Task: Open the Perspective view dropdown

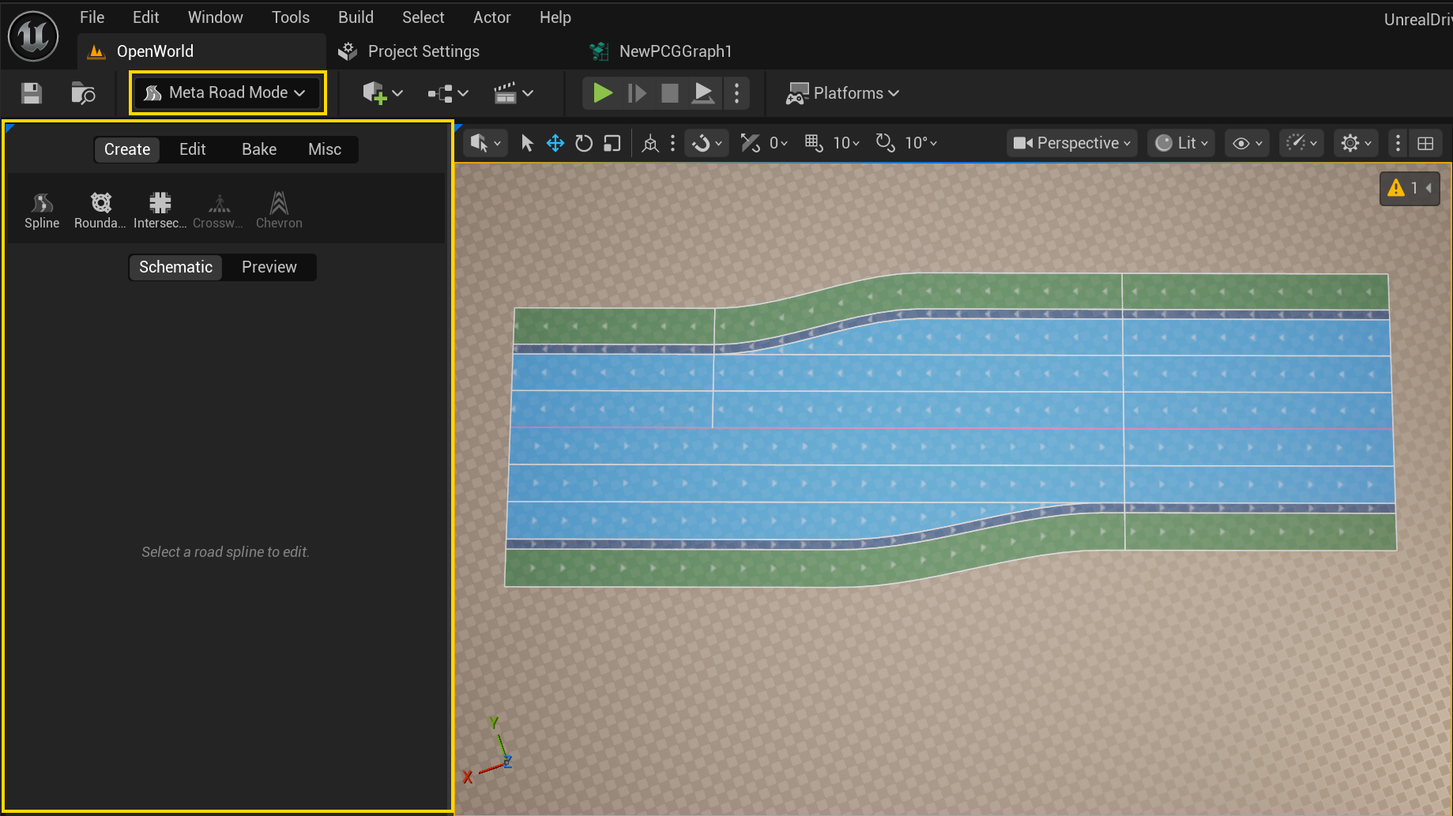Action: [1071, 143]
